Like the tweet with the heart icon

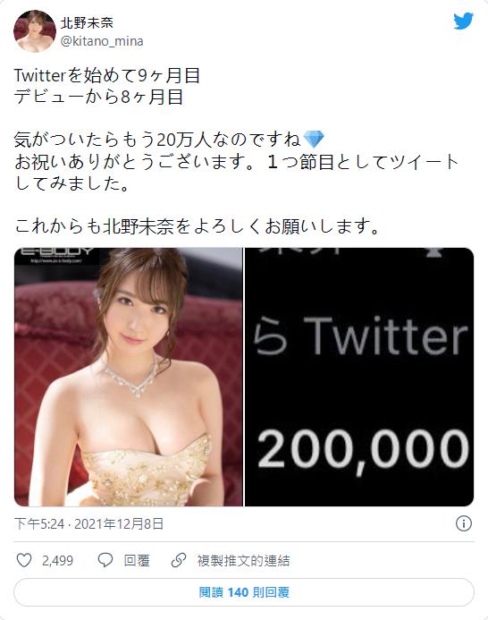[24, 560]
